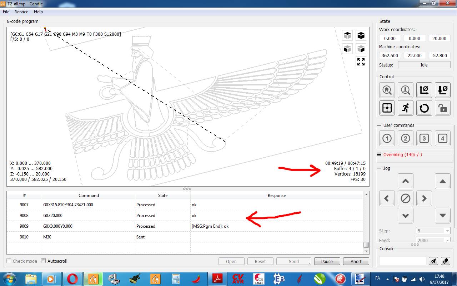
Task: Jog Y axis backward with down arrow
Action: pyautogui.click(x=406, y=216)
